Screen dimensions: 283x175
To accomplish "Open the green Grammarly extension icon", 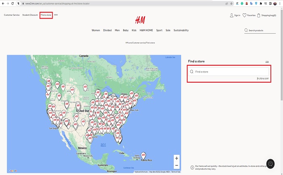I will click(x=242, y=3).
